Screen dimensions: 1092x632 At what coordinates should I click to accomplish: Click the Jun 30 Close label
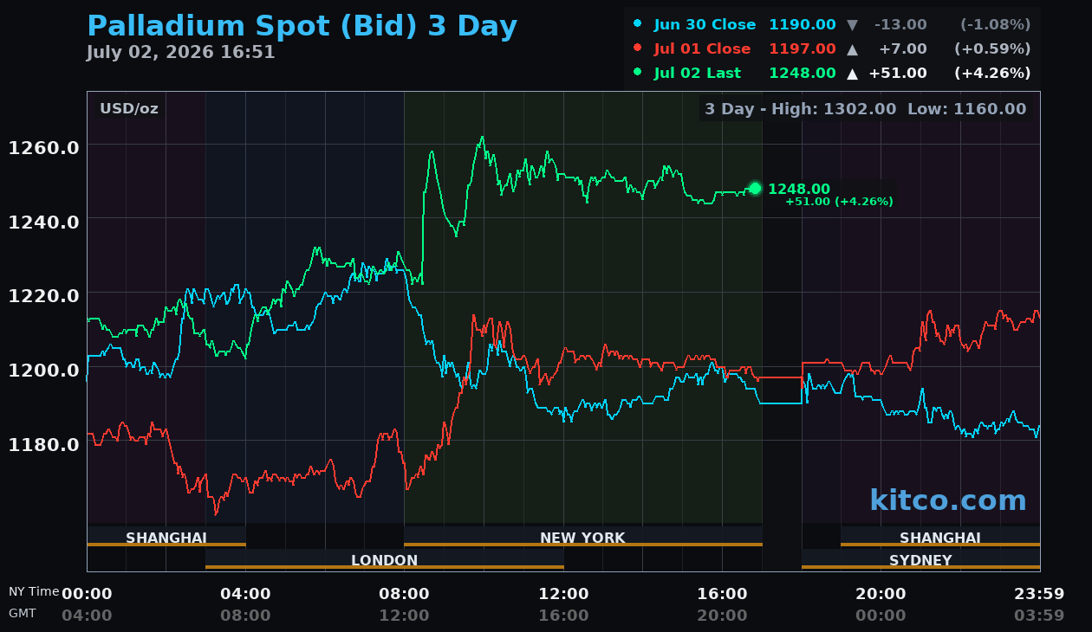[x=705, y=25]
